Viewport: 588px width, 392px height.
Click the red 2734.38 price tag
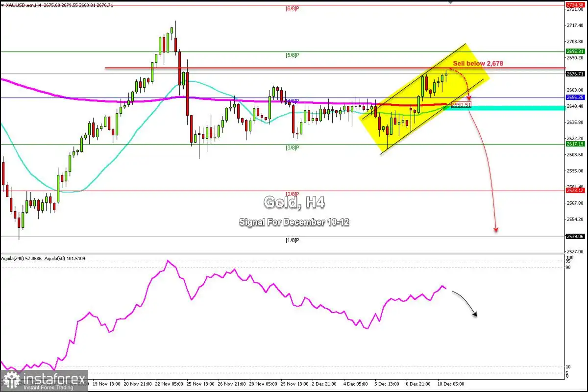[574, 4]
